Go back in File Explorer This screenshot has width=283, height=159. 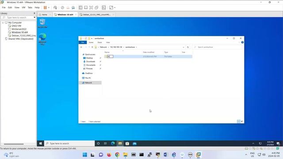click(81, 47)
